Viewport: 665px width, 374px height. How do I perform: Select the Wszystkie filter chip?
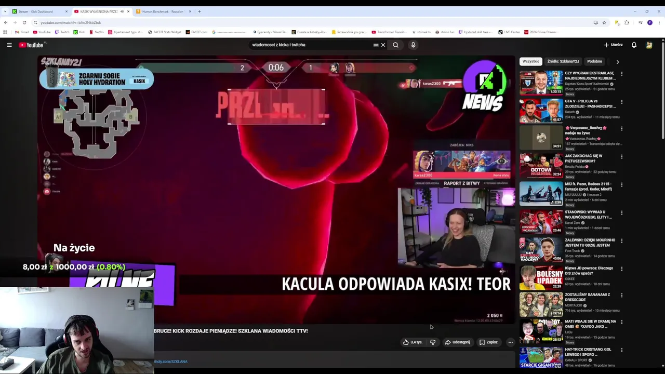click(531, 61)
